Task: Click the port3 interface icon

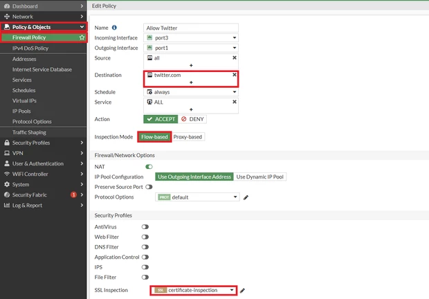Action: point(149,37)
